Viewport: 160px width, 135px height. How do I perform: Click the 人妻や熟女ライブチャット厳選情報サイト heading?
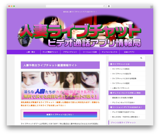[x=60, y=65]
